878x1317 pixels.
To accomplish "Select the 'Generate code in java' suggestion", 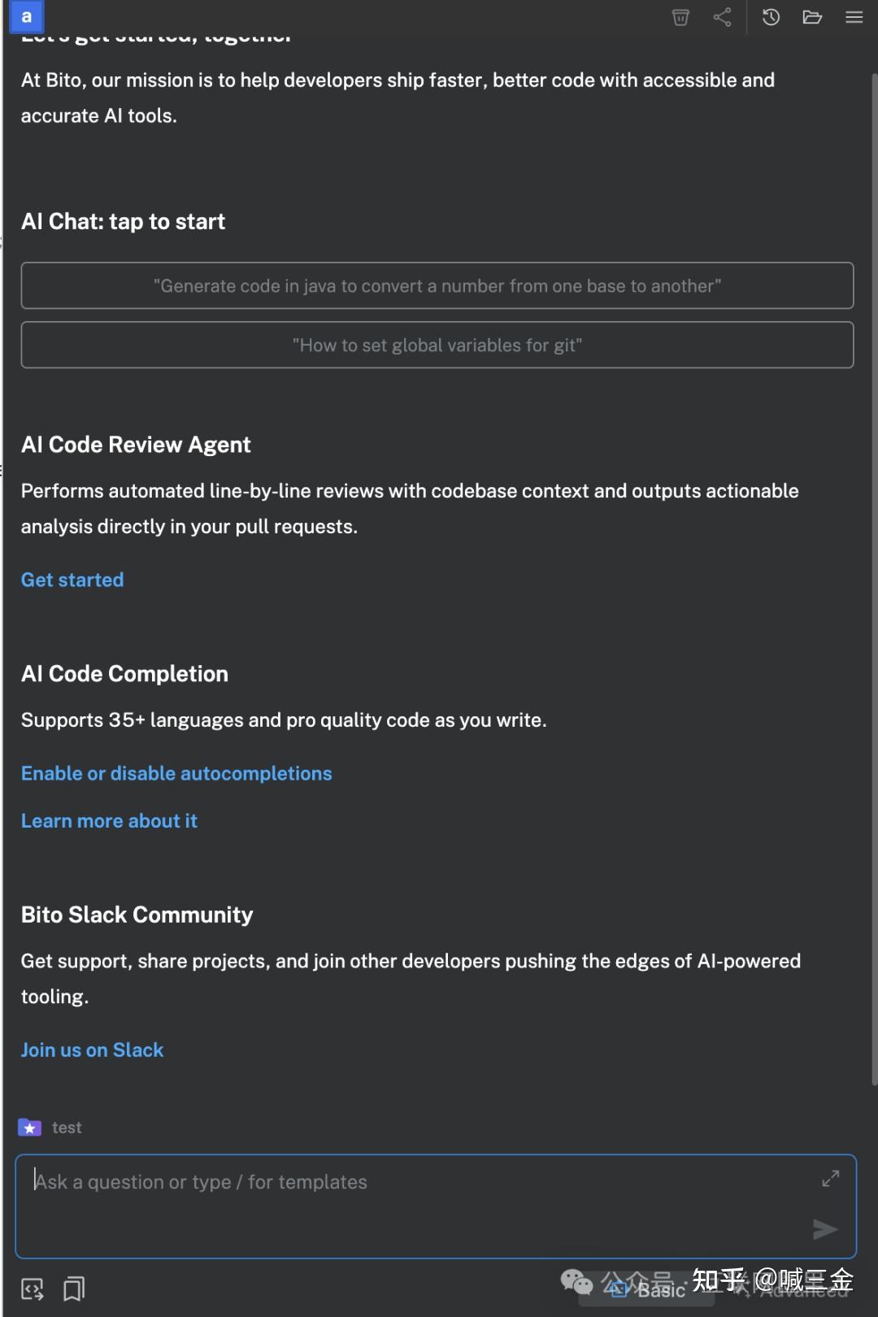I will (437, 285).
